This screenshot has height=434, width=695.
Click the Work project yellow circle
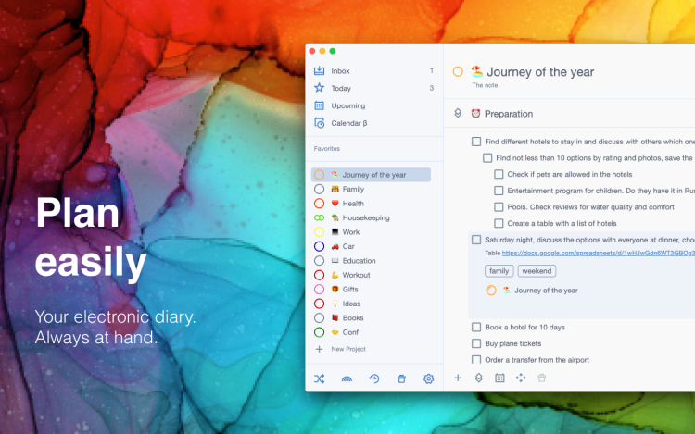point(319,232)
